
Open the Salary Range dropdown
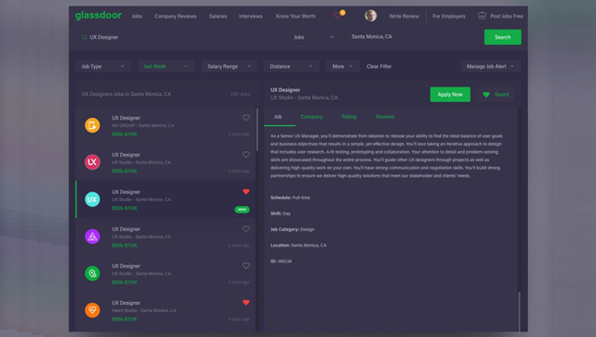click(229, 66)
